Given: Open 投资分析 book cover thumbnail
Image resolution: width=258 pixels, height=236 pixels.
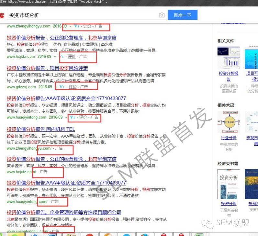Looking at the screenshot, I should pyautogui.click(x=229, y=184).
